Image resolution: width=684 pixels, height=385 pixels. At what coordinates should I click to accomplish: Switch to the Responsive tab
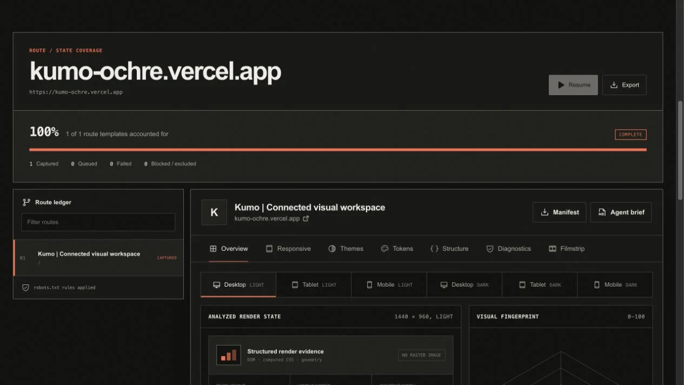(288, 249)
